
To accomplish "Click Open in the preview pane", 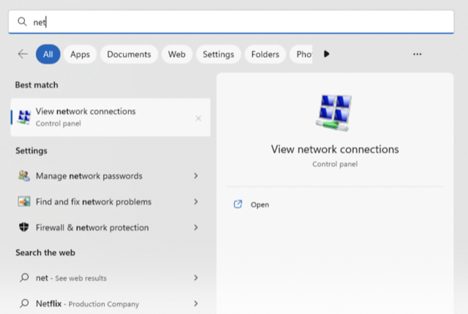I will coord(260,205).
